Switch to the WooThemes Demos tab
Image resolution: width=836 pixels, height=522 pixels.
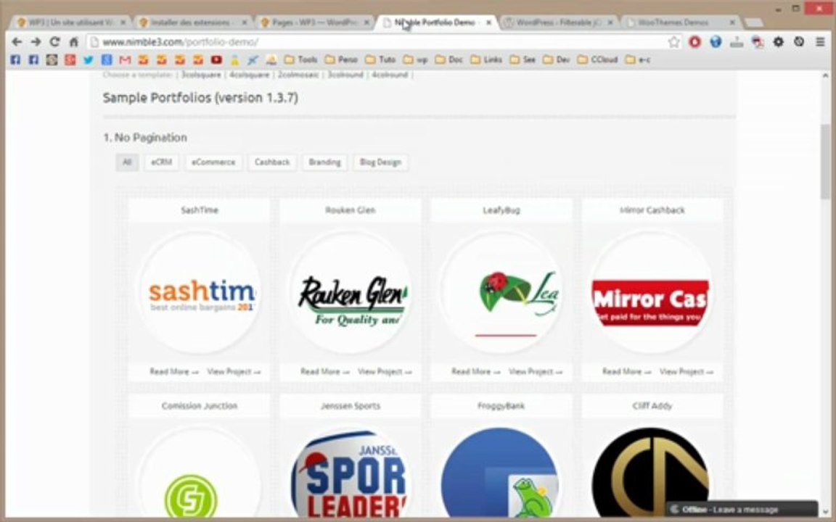tap(680, 22)
